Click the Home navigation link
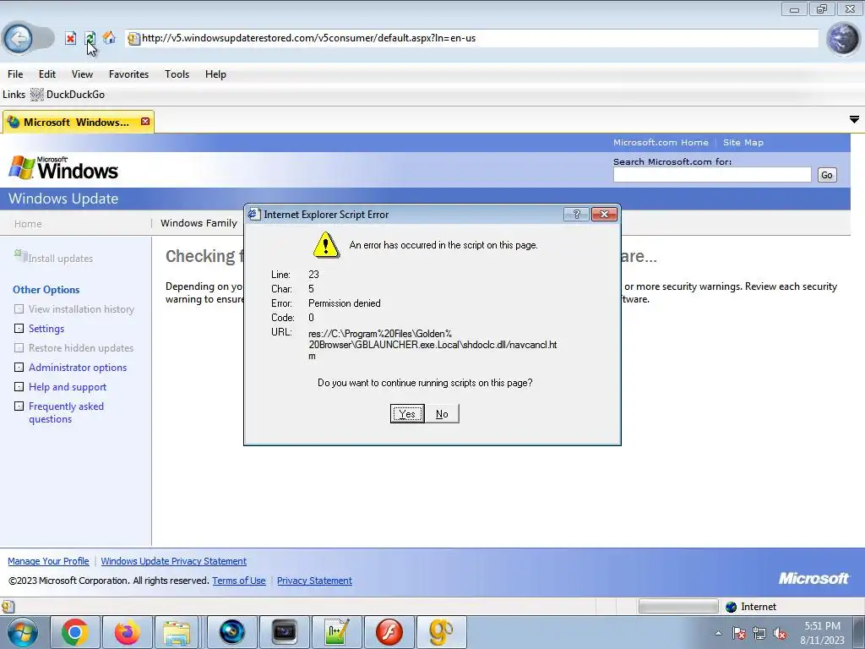Viewport: 865px width, 649px height. coord(28,223)
